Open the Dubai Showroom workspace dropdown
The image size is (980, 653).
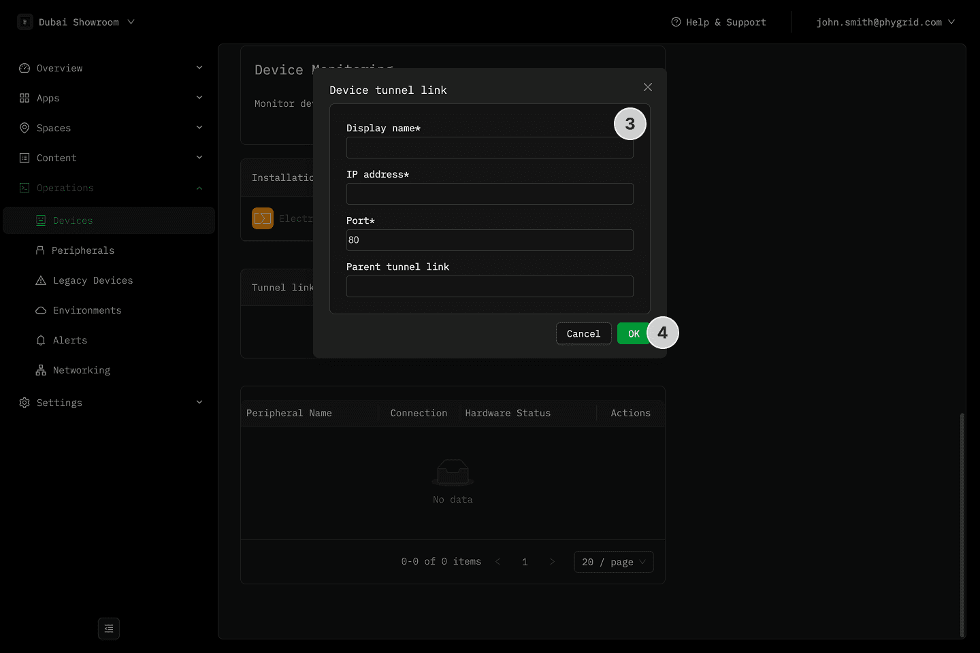(76, 22)
